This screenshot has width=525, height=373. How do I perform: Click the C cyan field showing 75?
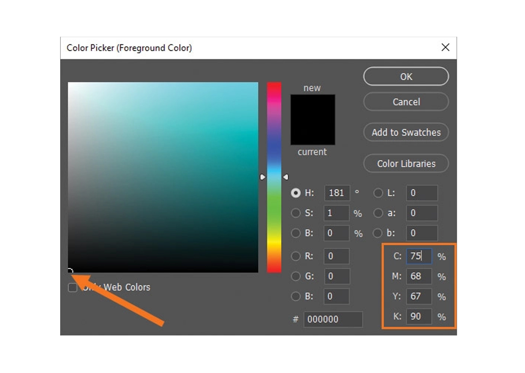pos(419,256)
